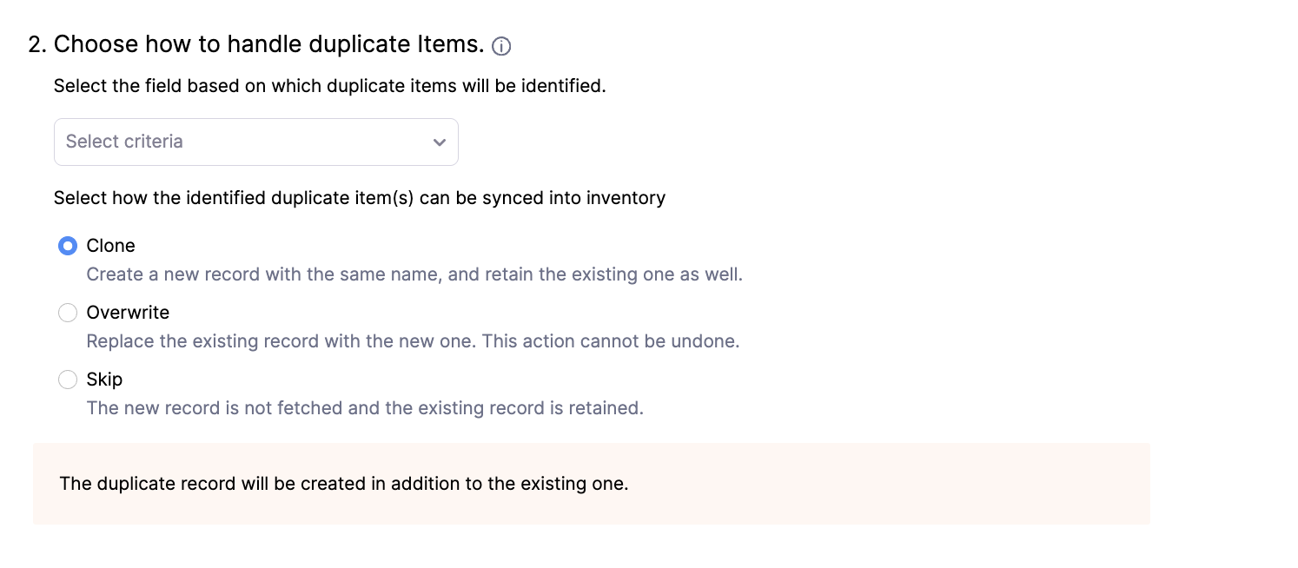Click the info icon beside the duplicate Items heading

coord(501,46)
